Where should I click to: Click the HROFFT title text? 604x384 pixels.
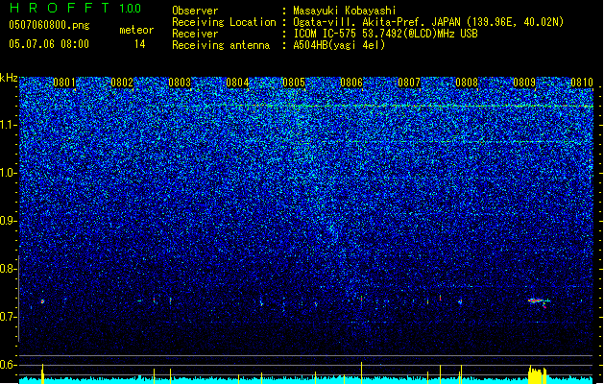tap(60, 8)
